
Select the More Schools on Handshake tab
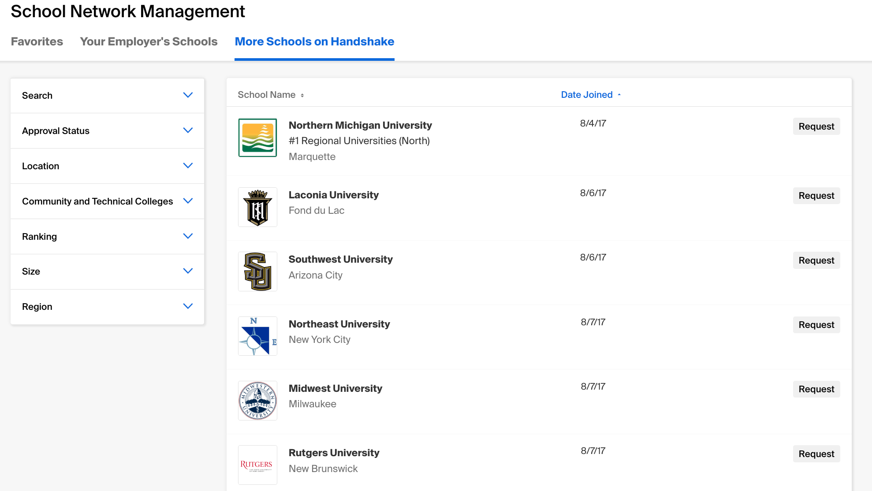tap(314, 41)
